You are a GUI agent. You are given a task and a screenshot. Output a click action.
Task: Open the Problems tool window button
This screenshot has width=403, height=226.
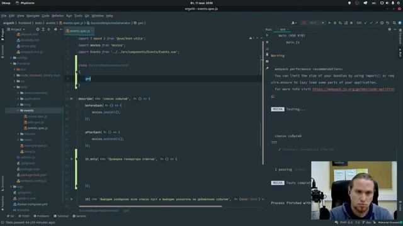click(42, 216)
